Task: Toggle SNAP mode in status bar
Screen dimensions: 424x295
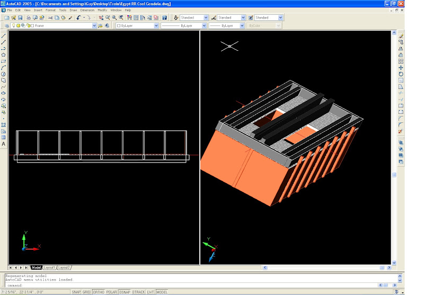Action: [x=76, y=292]
